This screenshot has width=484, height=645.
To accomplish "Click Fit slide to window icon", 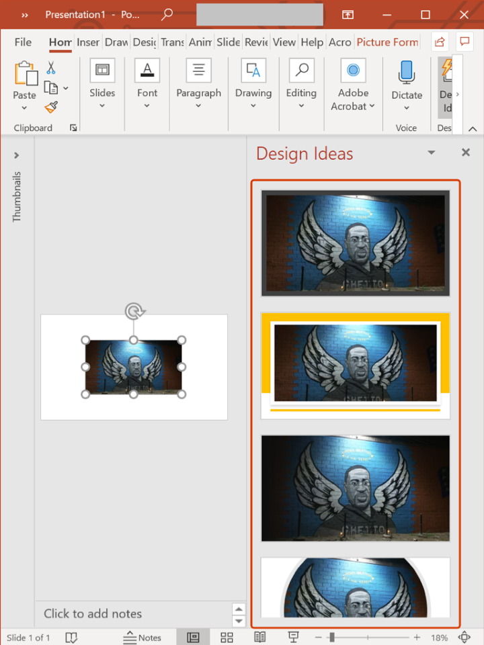I will click(465, 638).
